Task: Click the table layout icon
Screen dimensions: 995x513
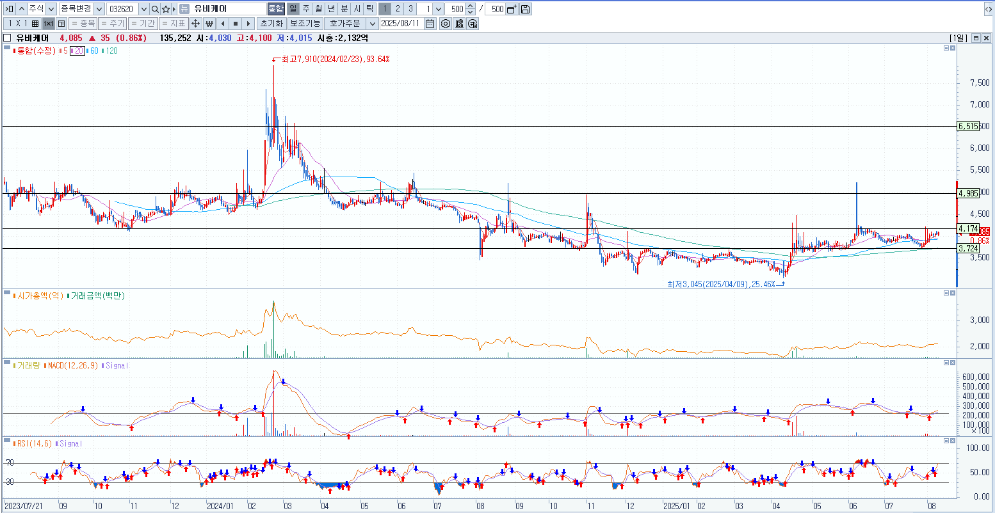Action: [x=61, y=24]
